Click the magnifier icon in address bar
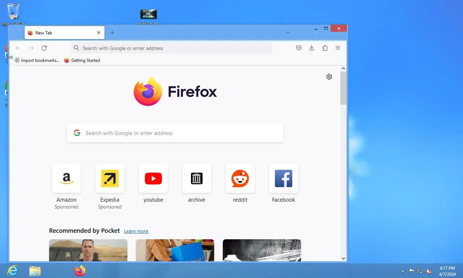The height and width of the screenshot is (278, 463). pyautogui.click(x=76, y=48)
